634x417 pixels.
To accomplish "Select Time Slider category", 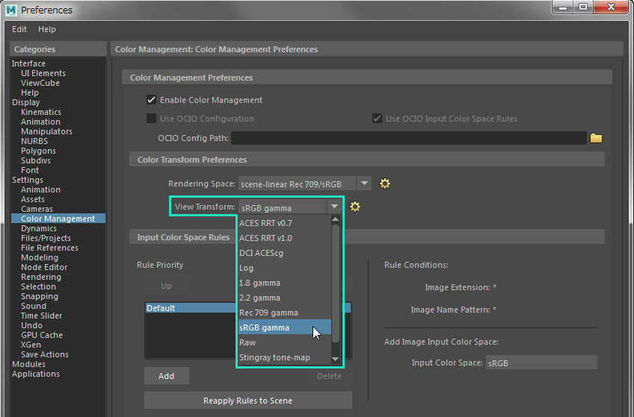I will [42, 315].
